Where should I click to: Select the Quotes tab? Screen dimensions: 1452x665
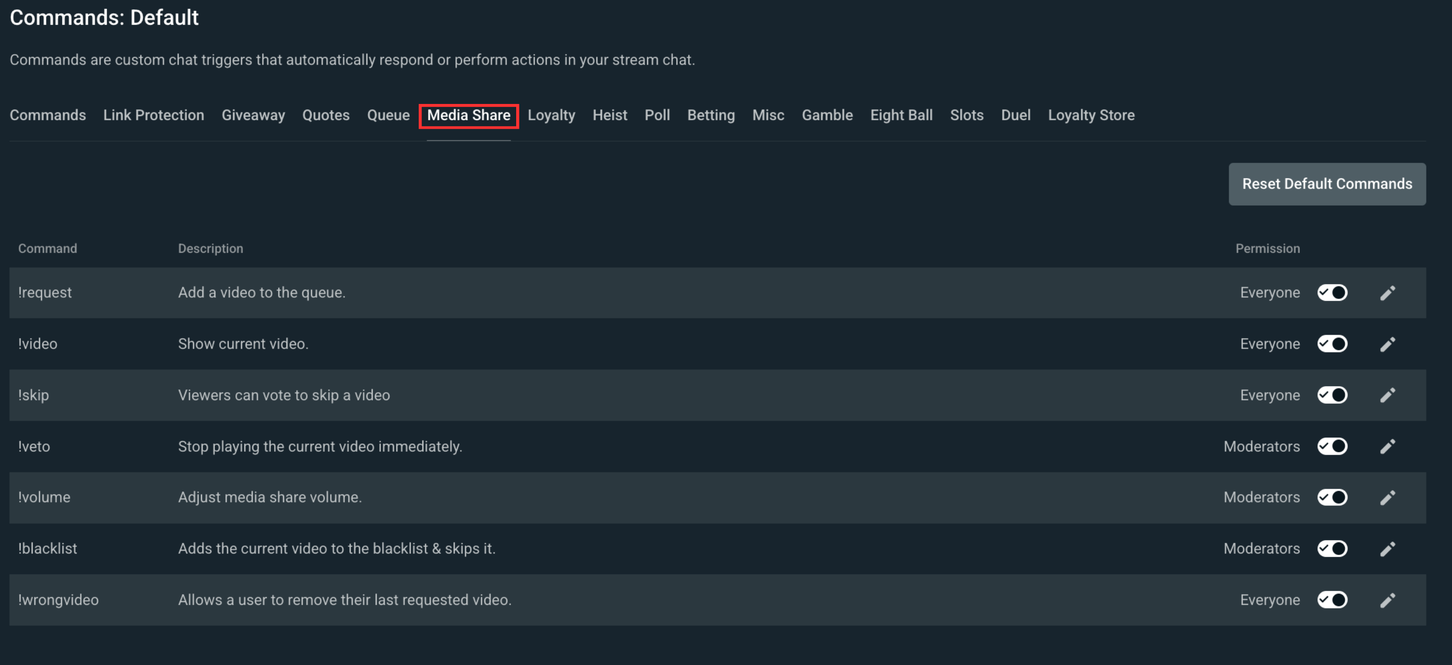coord(326,116)
